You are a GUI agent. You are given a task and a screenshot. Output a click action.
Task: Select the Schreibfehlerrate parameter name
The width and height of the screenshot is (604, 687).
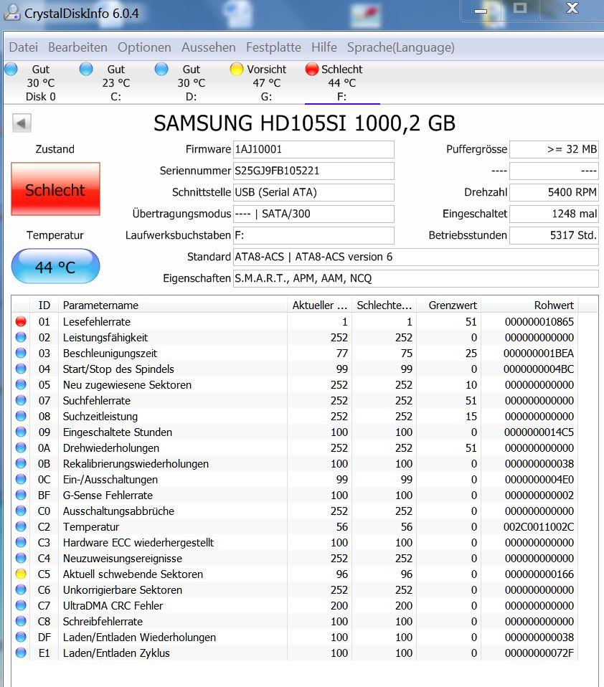(x=103, y=621)
